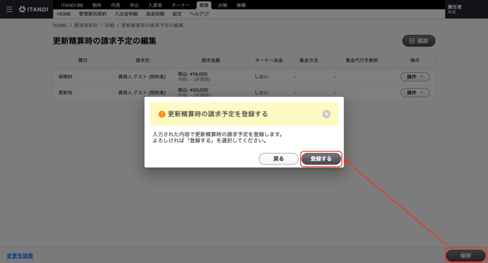
Task: Switch to the 入居者 tab
Action: point(155,5)
